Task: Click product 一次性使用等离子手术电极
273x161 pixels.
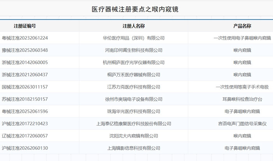Action: tap(242, 87)
